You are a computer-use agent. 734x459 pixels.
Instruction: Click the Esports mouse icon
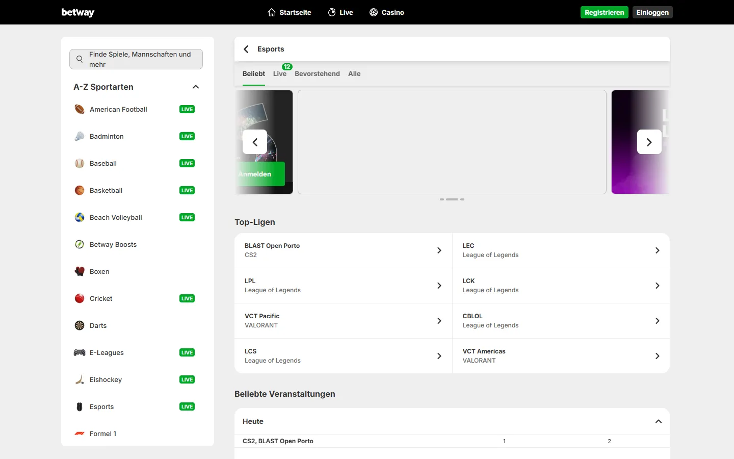[80, 406]
